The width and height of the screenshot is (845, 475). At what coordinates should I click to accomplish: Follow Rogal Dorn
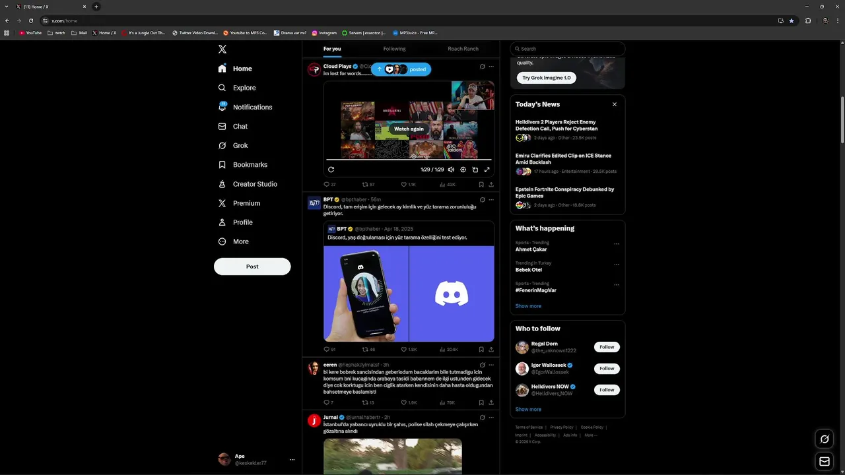[607, 347]
